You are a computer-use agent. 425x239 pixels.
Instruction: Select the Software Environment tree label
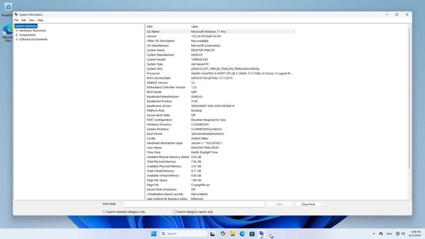33,39
